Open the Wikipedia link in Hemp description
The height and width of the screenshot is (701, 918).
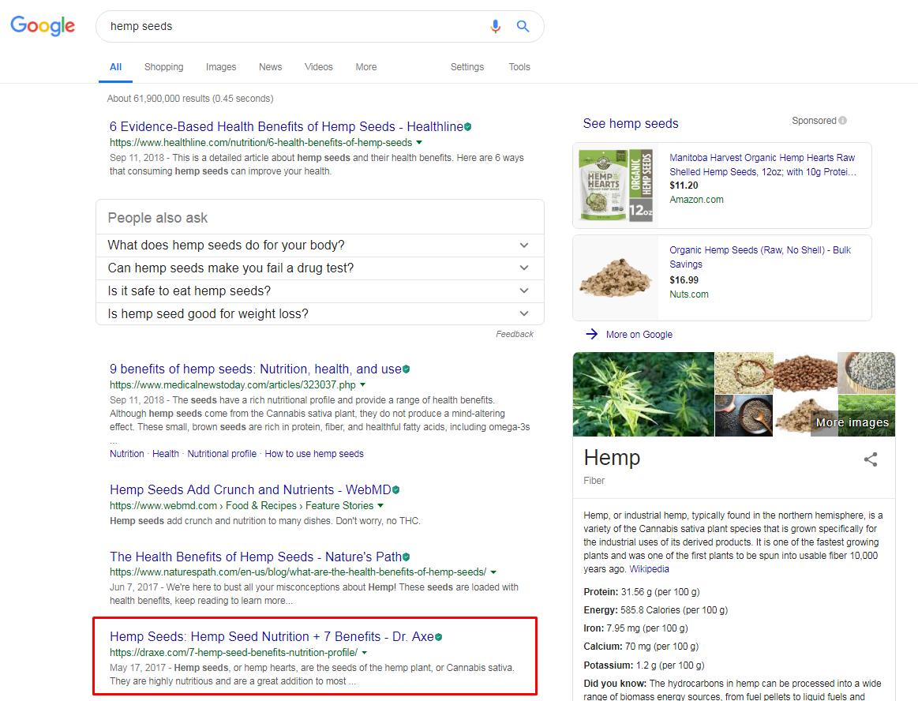[x=650, y=569]
